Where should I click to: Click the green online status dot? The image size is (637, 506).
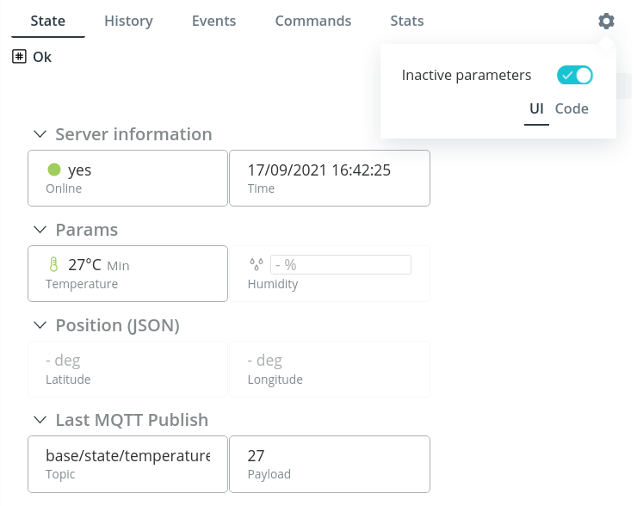[54, 170]
